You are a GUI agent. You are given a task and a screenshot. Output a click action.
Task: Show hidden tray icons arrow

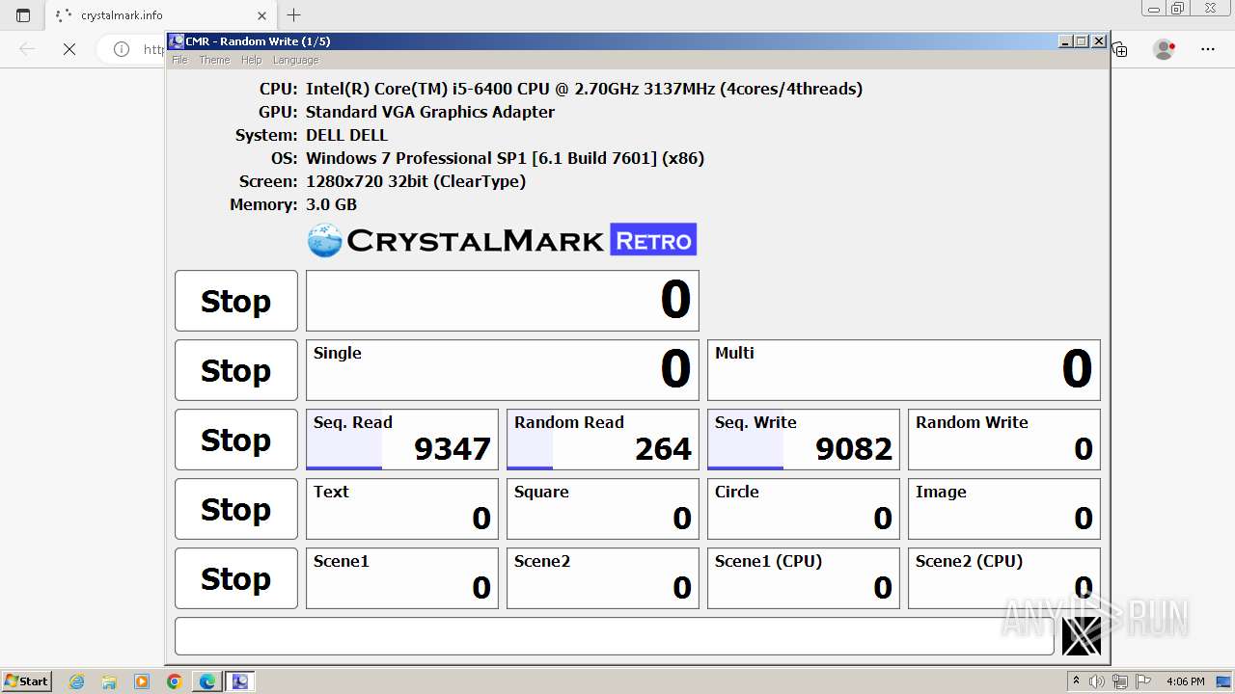pos(1076,681)
